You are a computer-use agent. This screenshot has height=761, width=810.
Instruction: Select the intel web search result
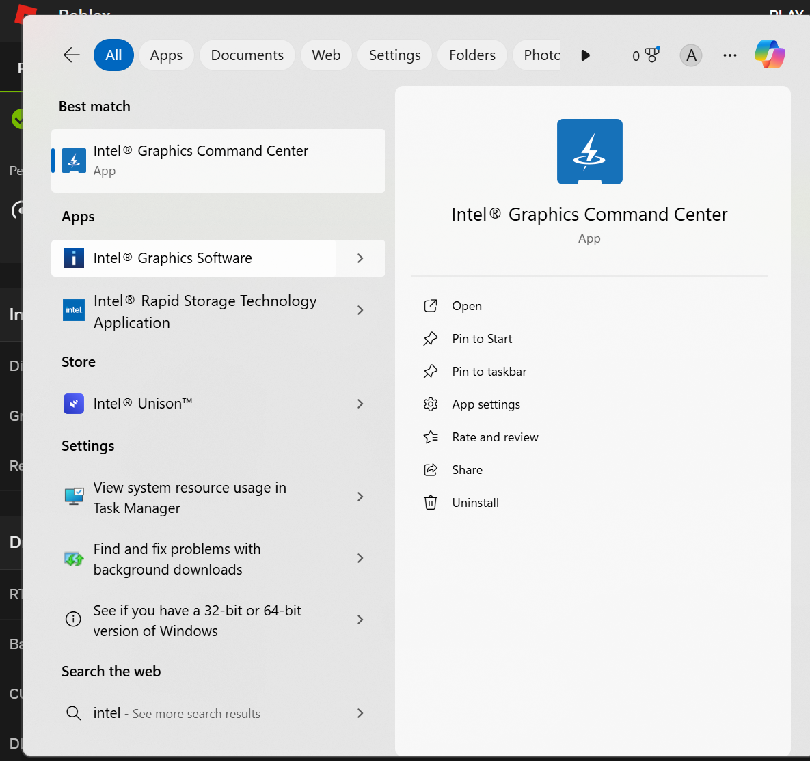click(176, 713)
